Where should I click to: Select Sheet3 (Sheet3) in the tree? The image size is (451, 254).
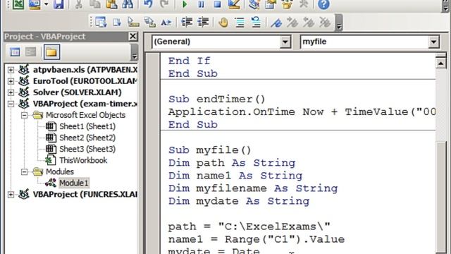tap(87, 149)
